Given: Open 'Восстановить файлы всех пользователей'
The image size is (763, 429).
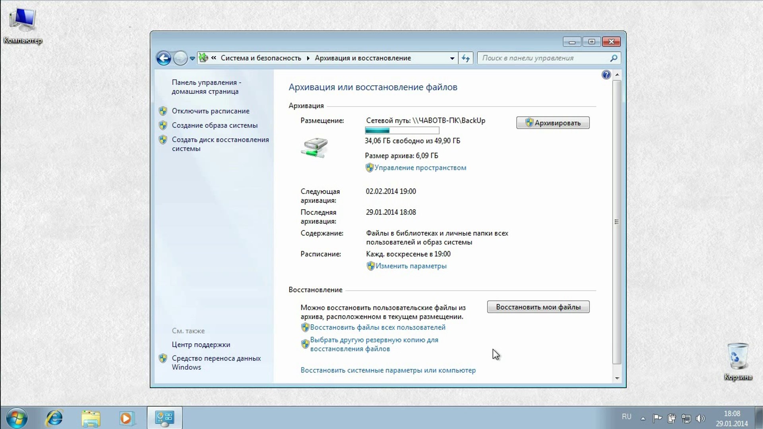Looking at the screenshot, I should 378,327.
